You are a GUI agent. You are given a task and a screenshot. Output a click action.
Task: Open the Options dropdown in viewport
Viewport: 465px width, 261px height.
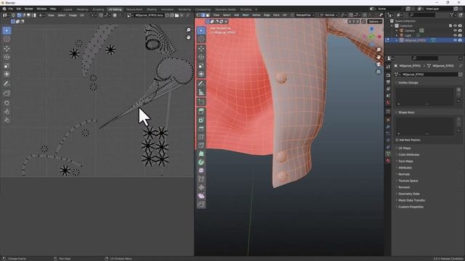click(x=375, y=22)
